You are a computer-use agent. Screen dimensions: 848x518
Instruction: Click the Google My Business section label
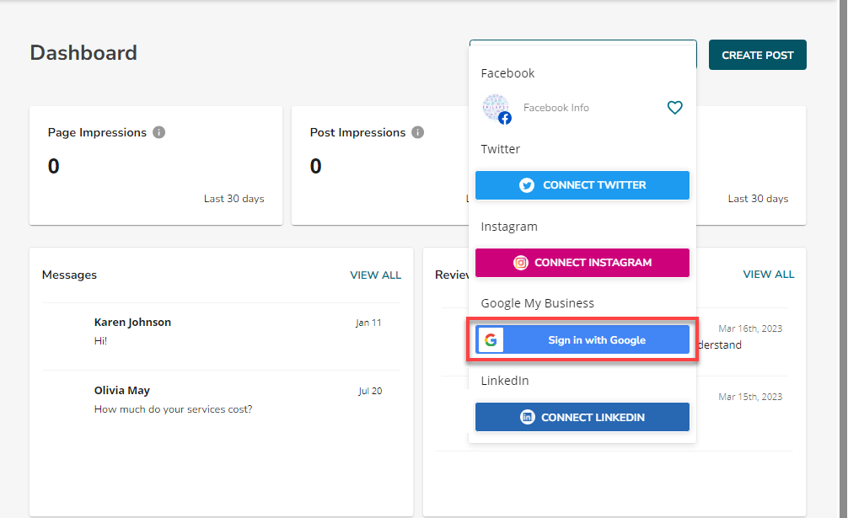pos(537,303)
